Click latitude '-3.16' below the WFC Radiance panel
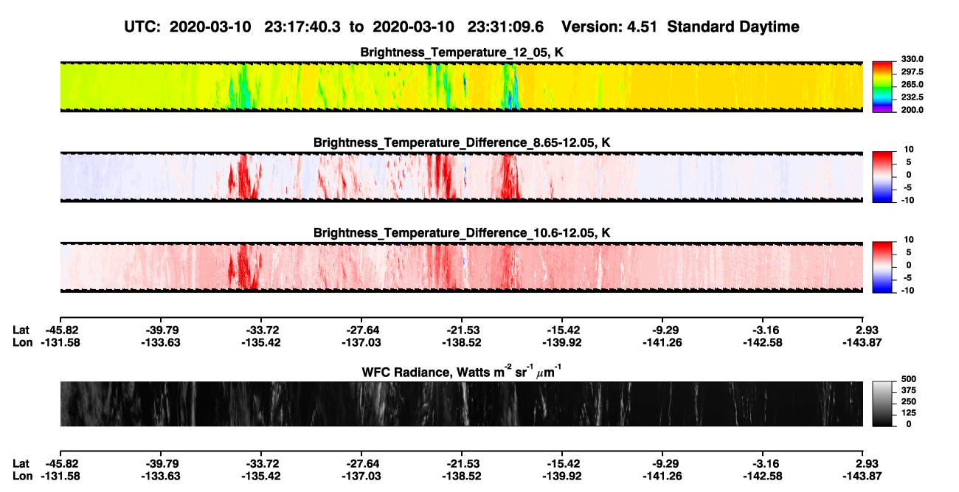Image resolution: width=959 pixels, height=492 pixels. pyautogui.click(x=766, y=463)
